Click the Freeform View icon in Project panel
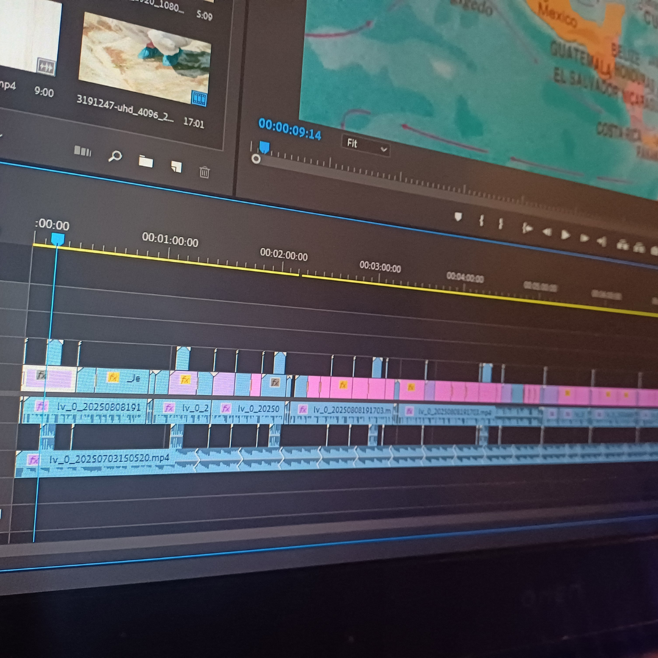 click(82, 150)
